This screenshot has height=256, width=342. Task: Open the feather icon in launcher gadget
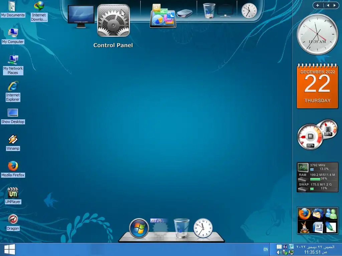[331, 227]
